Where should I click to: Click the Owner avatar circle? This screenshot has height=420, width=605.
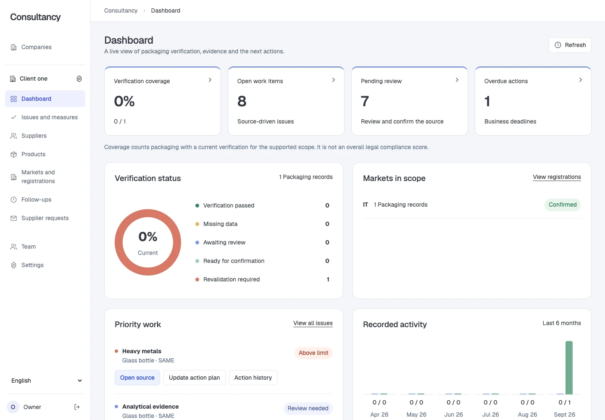click(x=13, y=407)
